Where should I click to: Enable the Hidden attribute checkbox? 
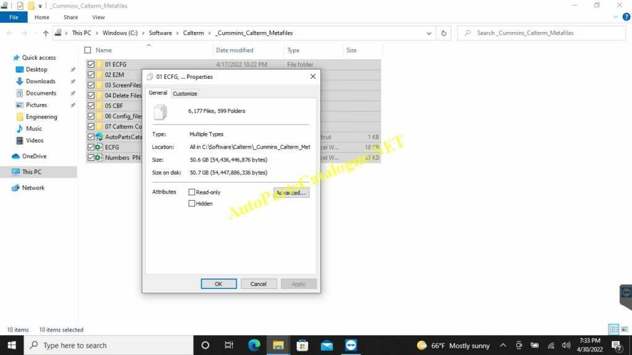click(x=193, y=203)
